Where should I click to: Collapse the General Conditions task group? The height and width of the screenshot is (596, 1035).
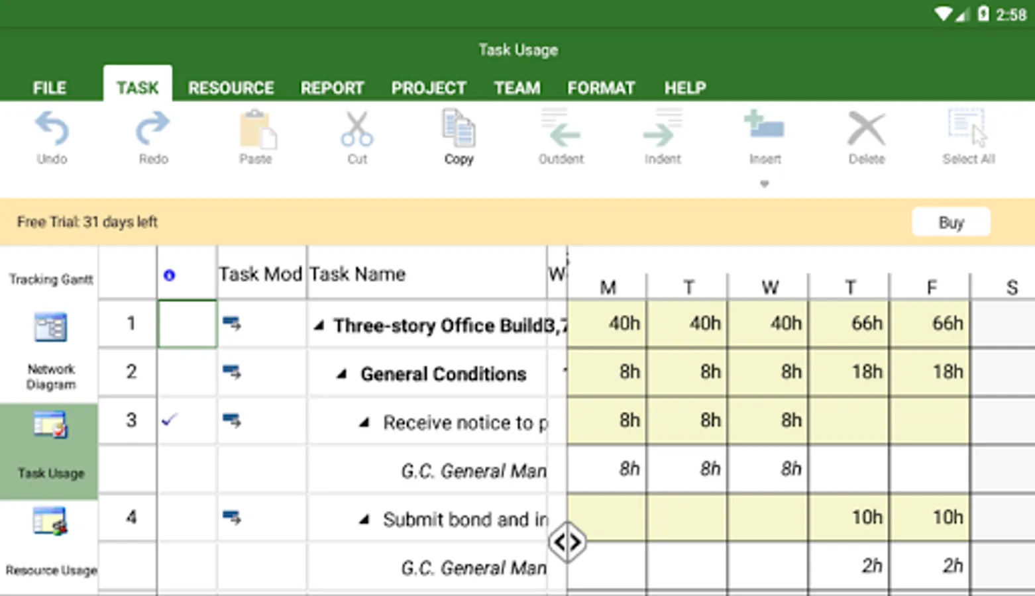click(x=342, y=374)
